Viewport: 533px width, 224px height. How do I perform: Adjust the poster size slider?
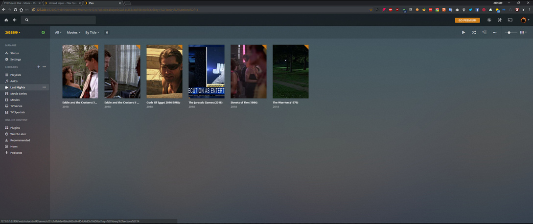point(511,33)
